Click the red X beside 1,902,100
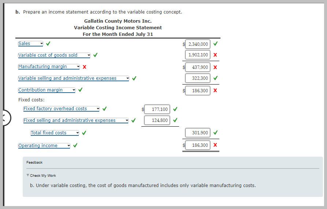The width and height of the screenshot is (327, 209). click(215, 55)
